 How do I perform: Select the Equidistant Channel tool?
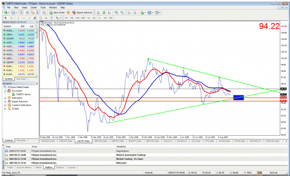point(35,18)
